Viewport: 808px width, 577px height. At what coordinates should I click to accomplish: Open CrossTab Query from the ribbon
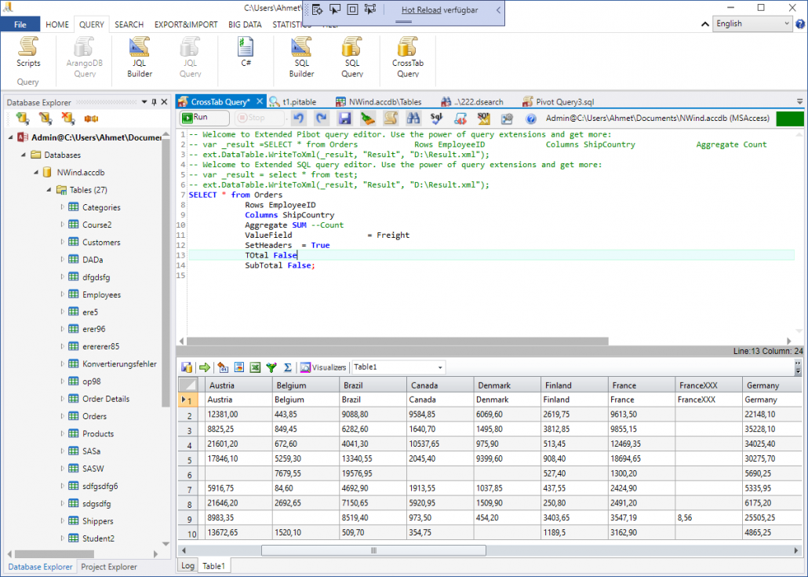[x=408, y=57]
